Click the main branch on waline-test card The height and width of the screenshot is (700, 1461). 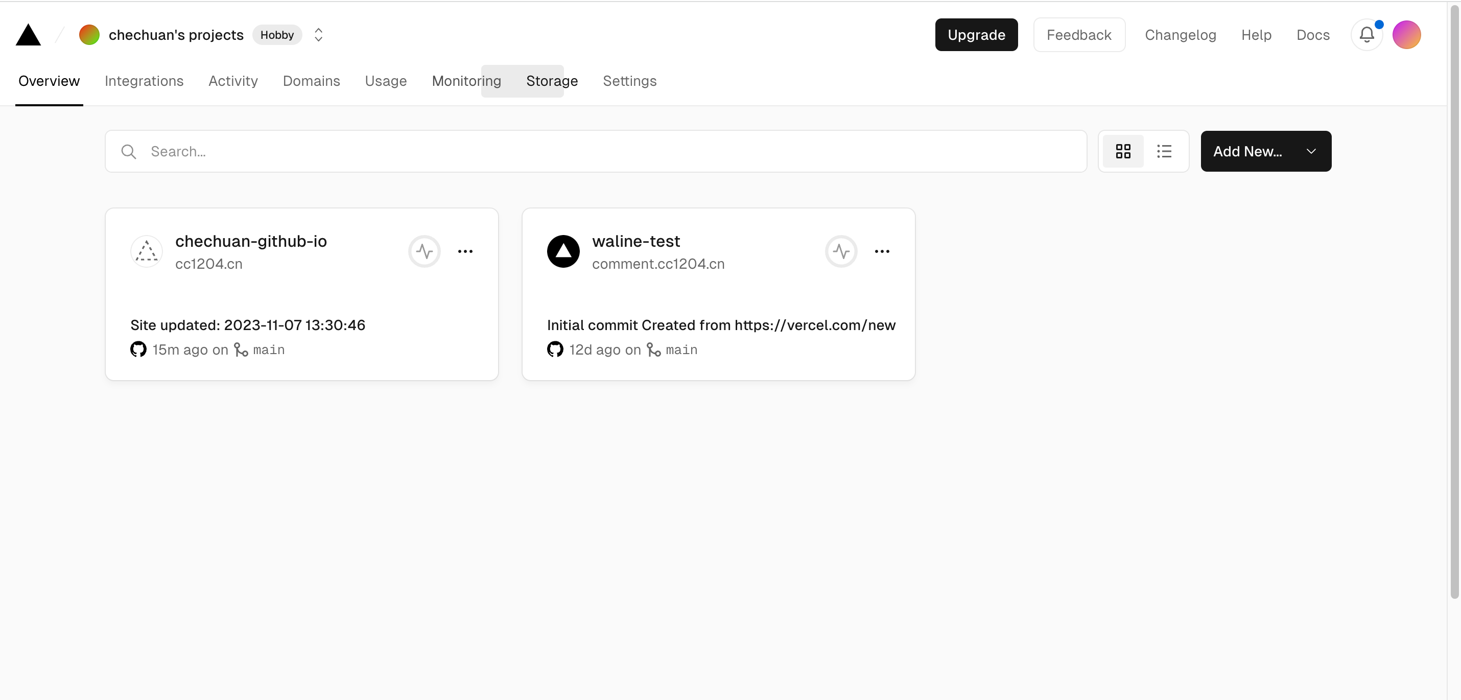pos(681,350)
